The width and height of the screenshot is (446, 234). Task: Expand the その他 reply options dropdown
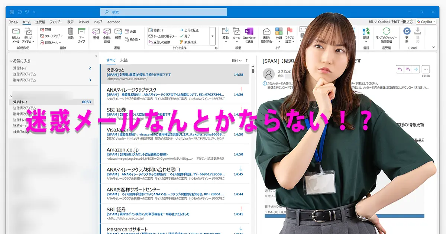pos(133,39)
